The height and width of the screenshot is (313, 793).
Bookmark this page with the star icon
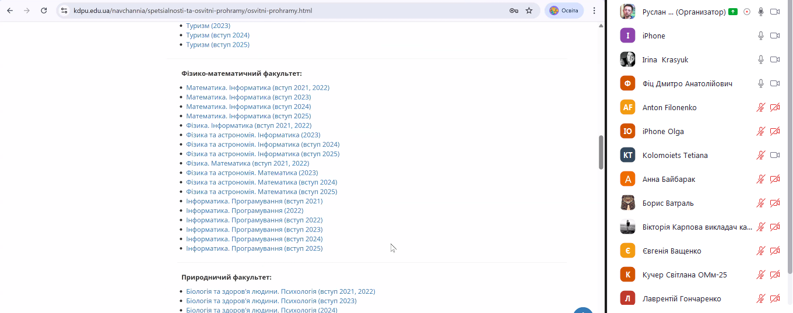pos(529,10)
